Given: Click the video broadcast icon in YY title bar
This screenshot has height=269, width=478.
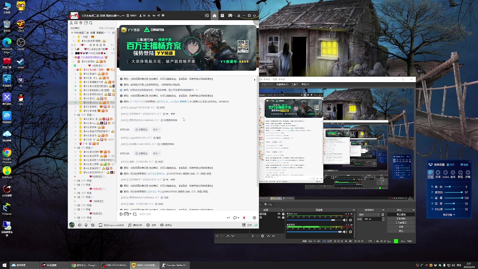Looking at the screenshot, I should 207,15.
